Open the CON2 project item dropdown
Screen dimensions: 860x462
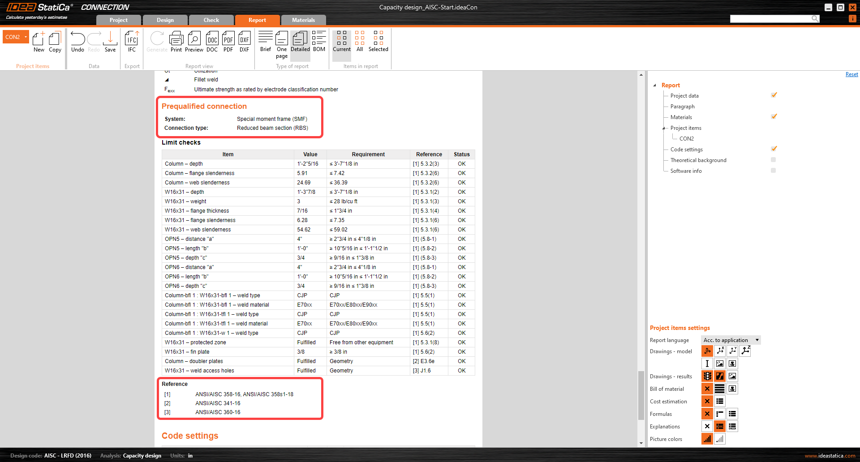point(26,37)
